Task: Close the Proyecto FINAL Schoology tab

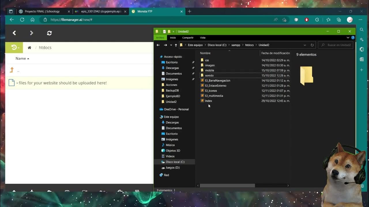Action: click(x=69, y=11)
